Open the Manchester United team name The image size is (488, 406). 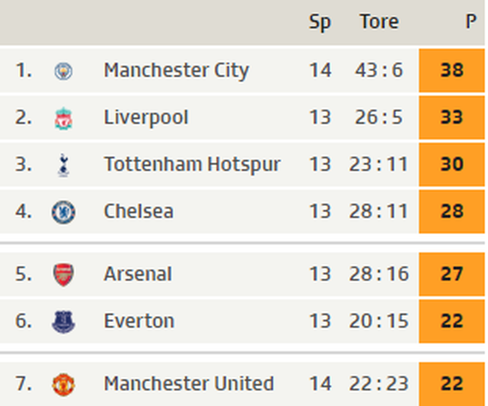(189, 383)
